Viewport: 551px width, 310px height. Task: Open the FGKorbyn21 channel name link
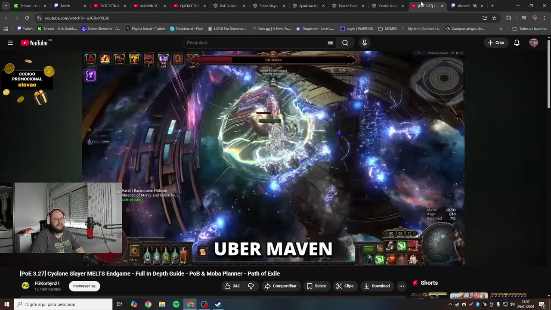coord(47,283)
